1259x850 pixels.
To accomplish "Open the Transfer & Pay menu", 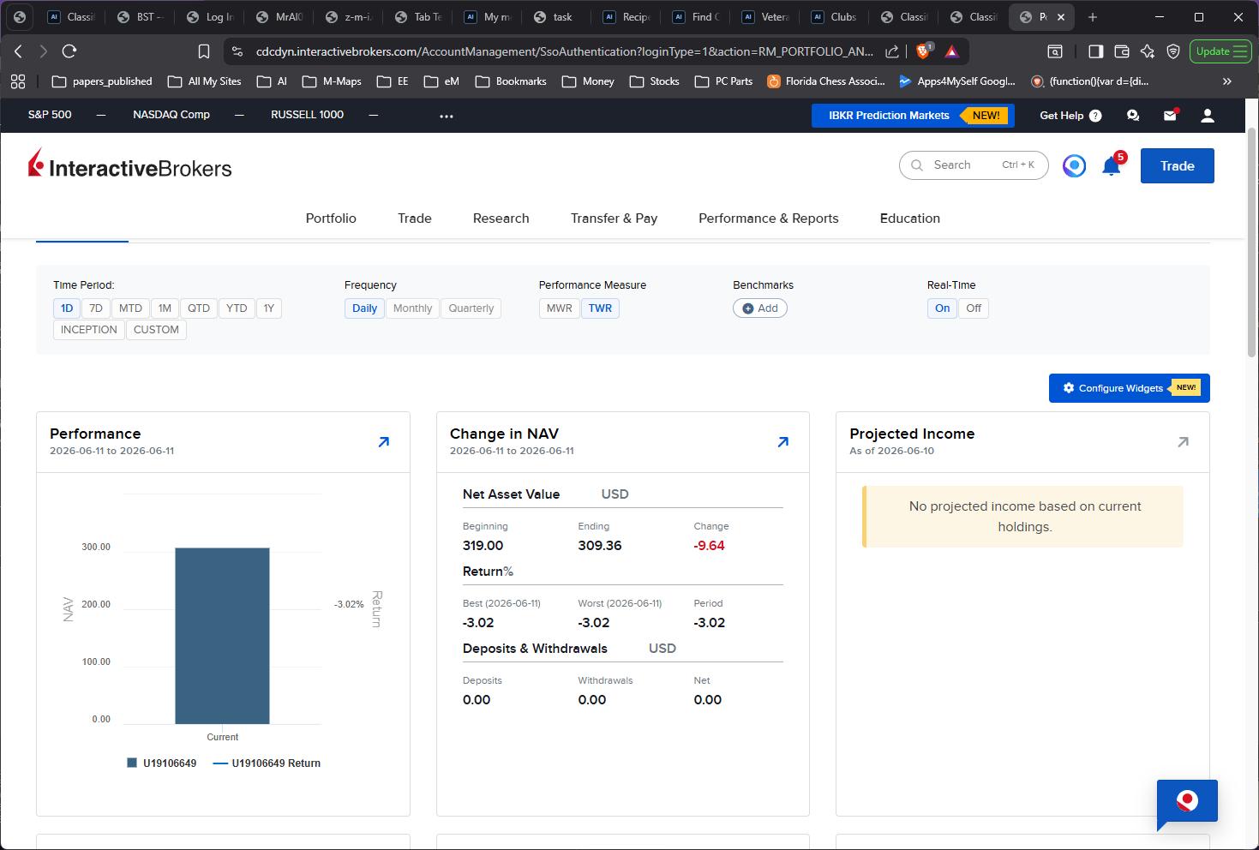I will 615,218.
